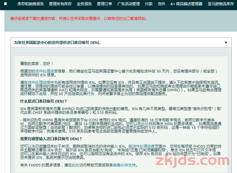
Task: Open the 货件 menu item
Action: (162, 4)
